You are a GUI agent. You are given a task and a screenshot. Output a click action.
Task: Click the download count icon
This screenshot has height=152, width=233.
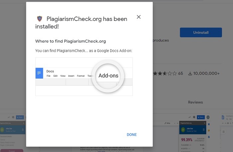[190, 73]
